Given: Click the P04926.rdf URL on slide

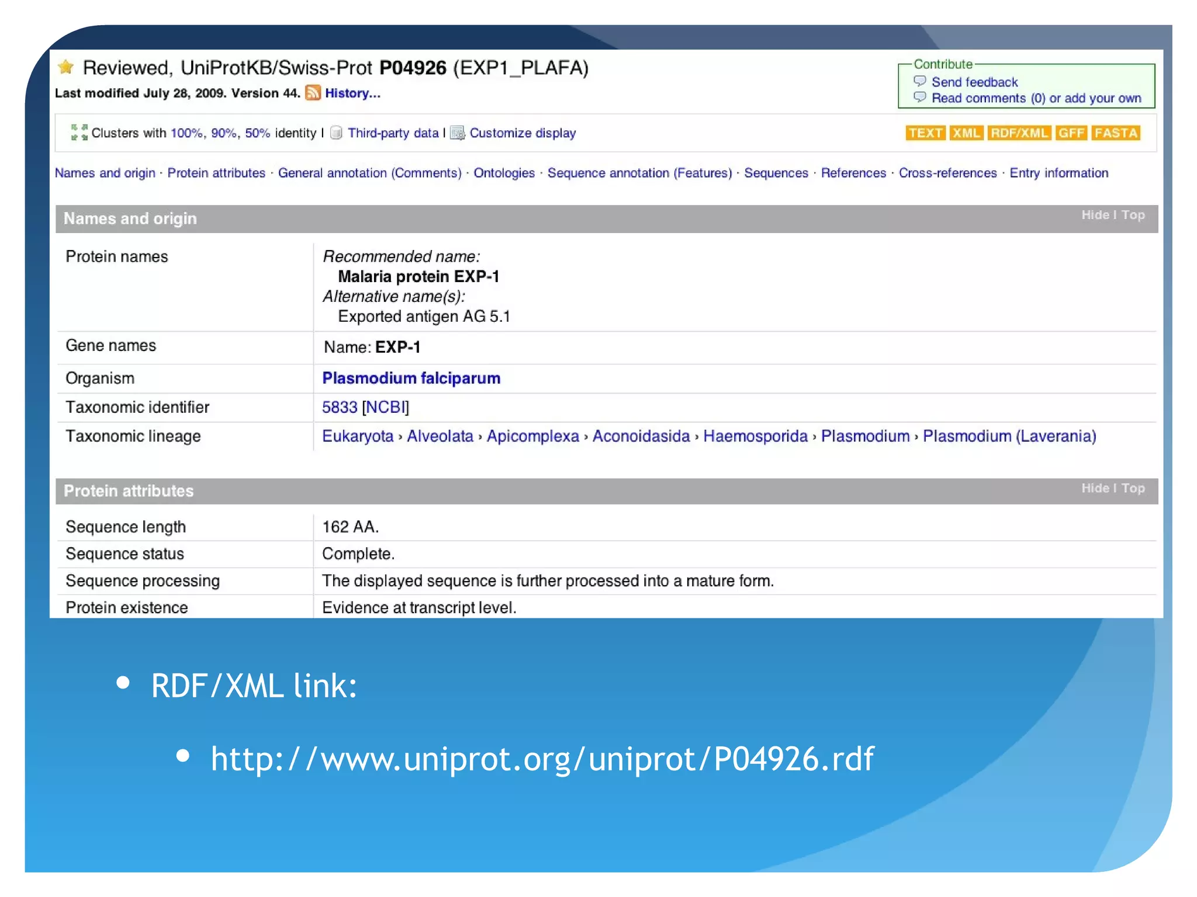Looking at the screenshot, I should click(542, 759).
